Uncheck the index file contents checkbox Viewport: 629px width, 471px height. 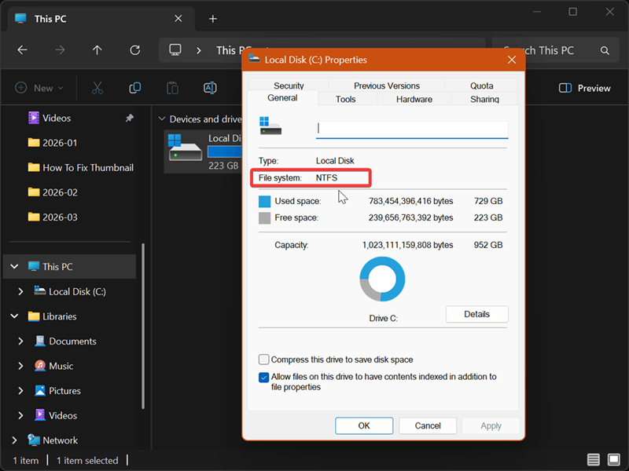[x=264, y=378]
